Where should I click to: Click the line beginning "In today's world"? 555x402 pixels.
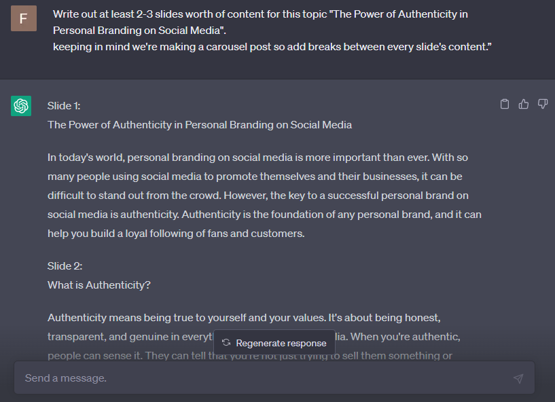pos(257,158)
